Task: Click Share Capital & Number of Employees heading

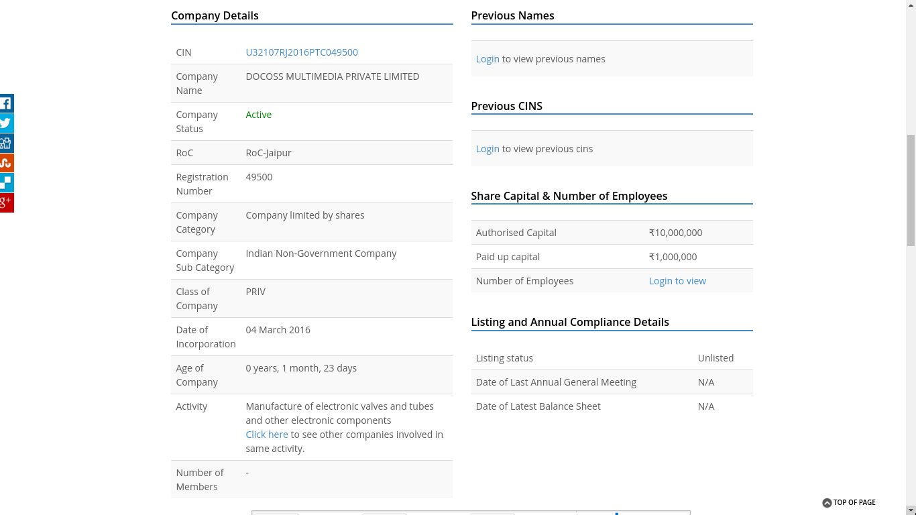Action: tap(569, 196)
